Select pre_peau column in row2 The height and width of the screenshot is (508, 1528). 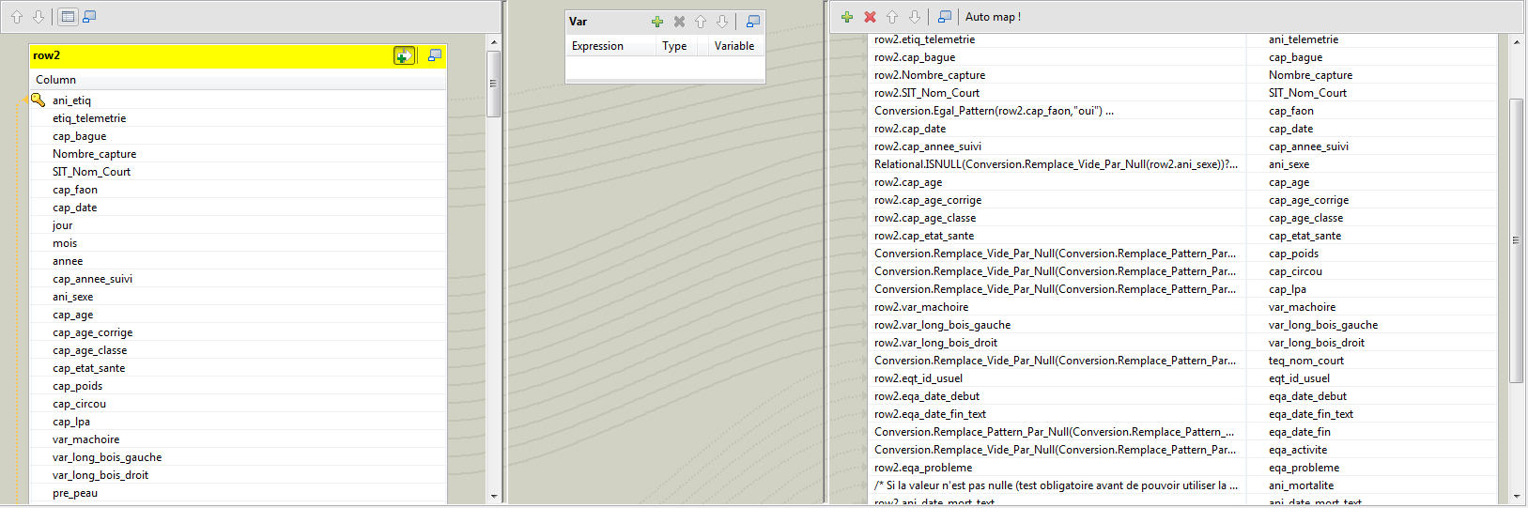point(75,493)
